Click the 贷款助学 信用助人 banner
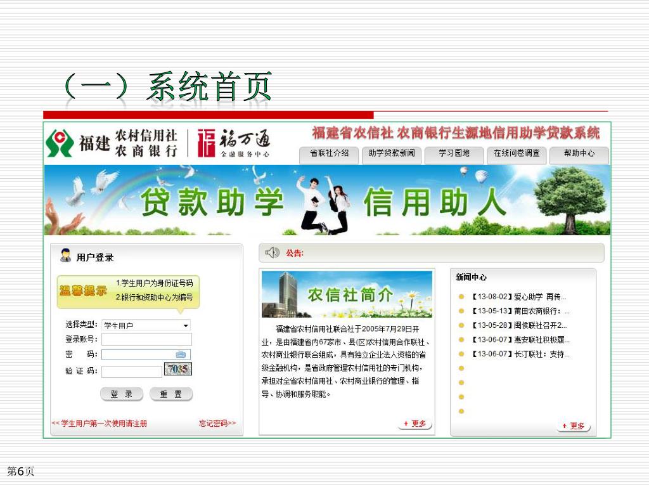 327,200
